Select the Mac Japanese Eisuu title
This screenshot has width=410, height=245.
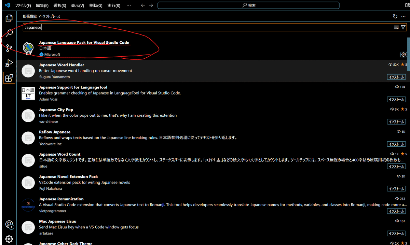pyautogui.click(x=57, y=221)
